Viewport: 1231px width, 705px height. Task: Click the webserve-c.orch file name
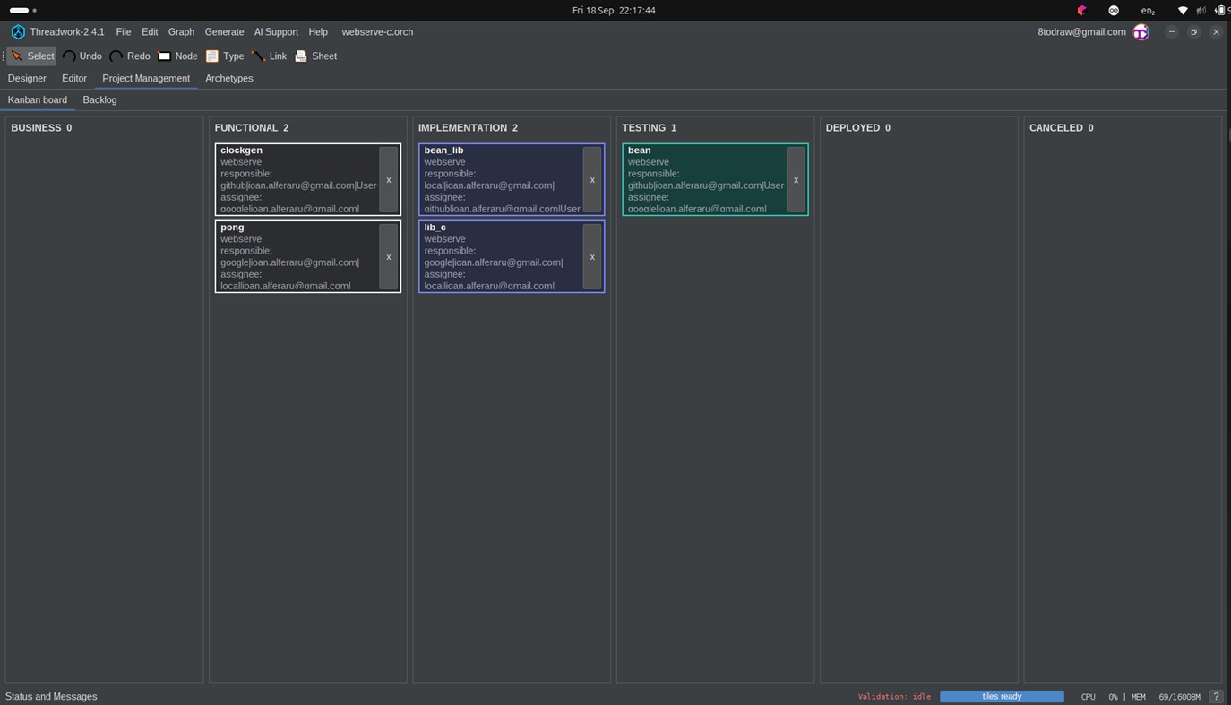point(377,32)
